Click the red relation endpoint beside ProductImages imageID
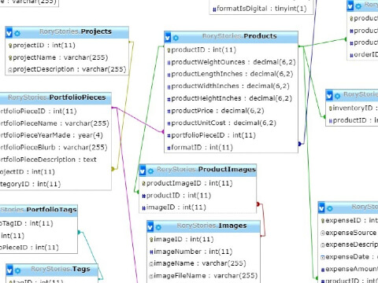378x283 pixels. pyautogui.click(x=258, y=204)
